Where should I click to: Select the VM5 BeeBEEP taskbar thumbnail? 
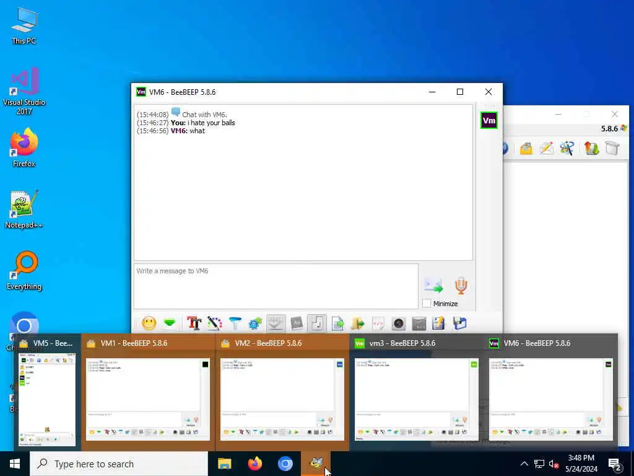47,392
